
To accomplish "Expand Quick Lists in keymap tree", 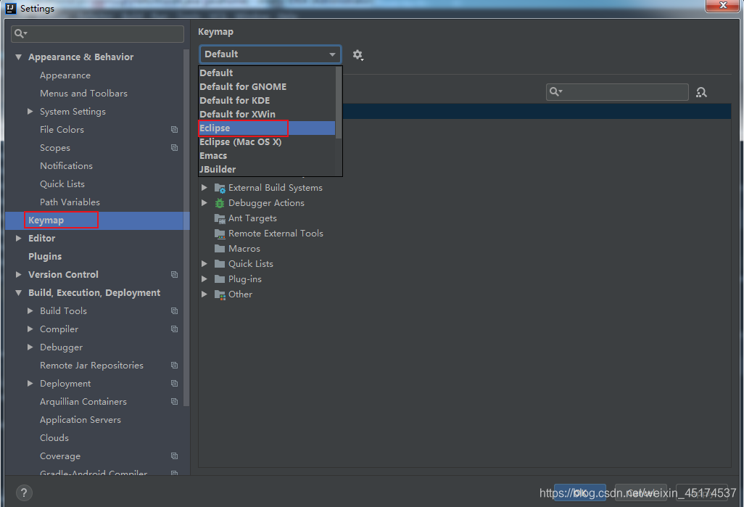I will [x=204, y=264].
